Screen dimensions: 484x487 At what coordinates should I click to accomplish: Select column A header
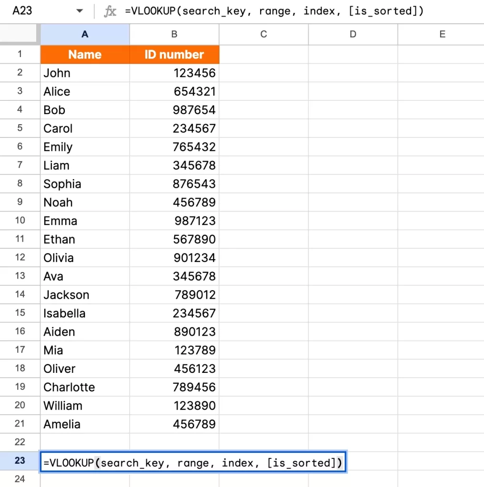(x=84, y=34)
